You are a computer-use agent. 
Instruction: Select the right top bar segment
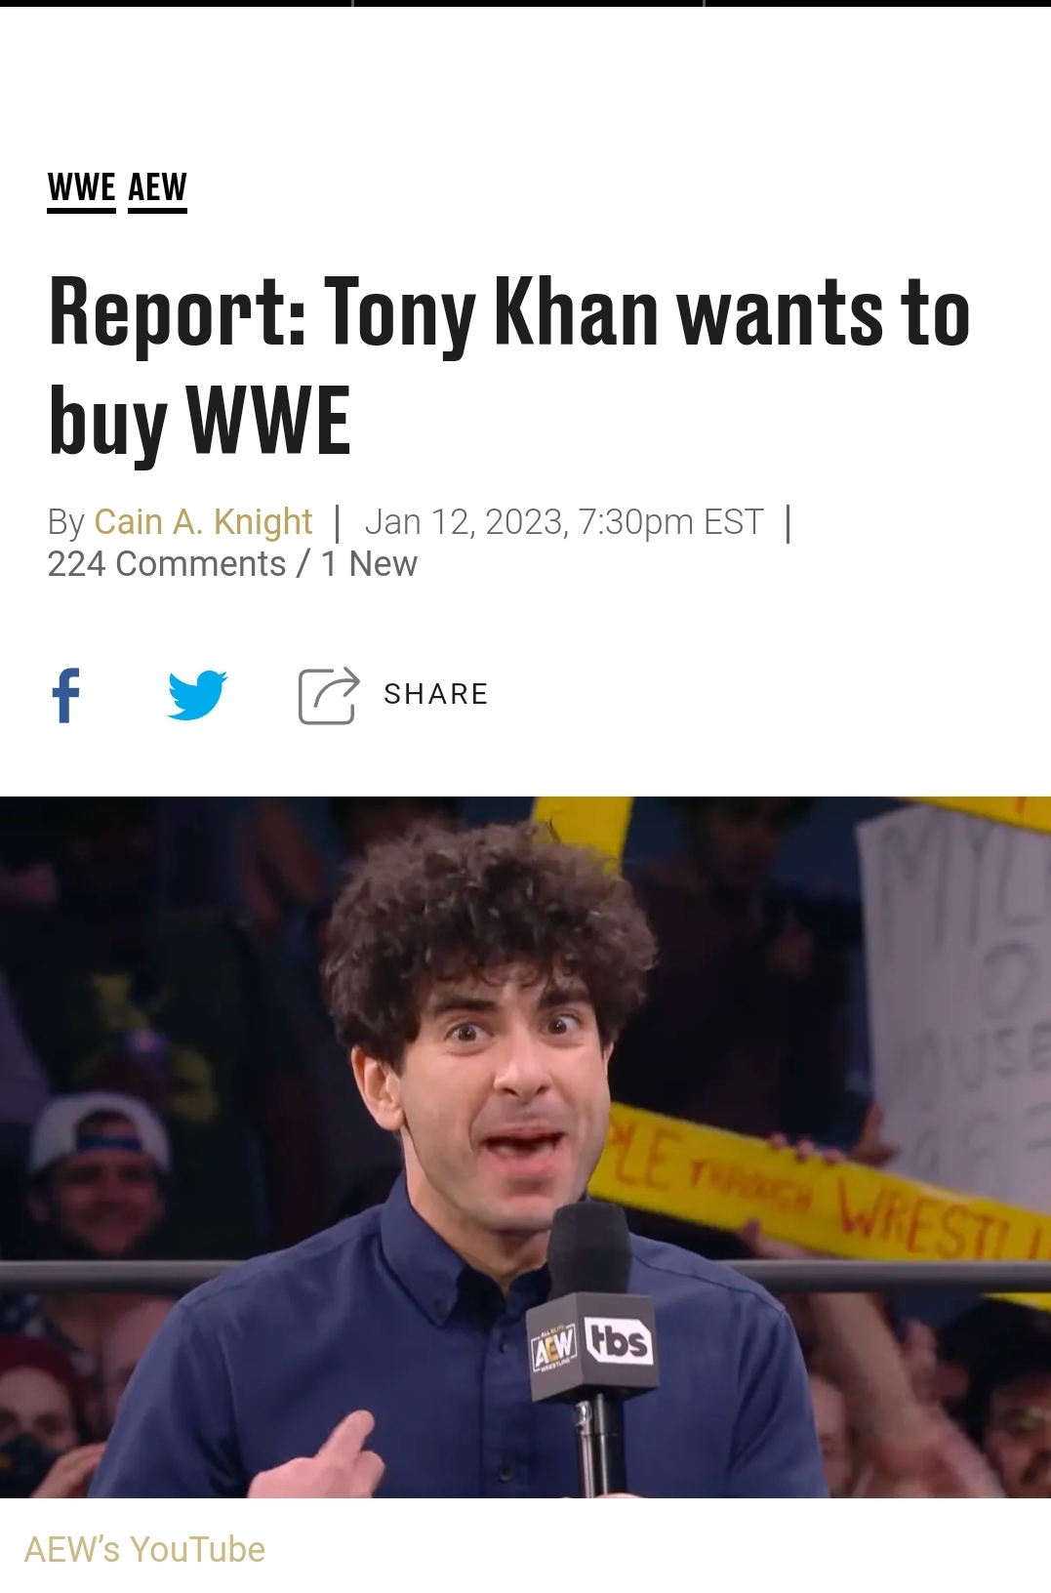[x=878, y=3]
